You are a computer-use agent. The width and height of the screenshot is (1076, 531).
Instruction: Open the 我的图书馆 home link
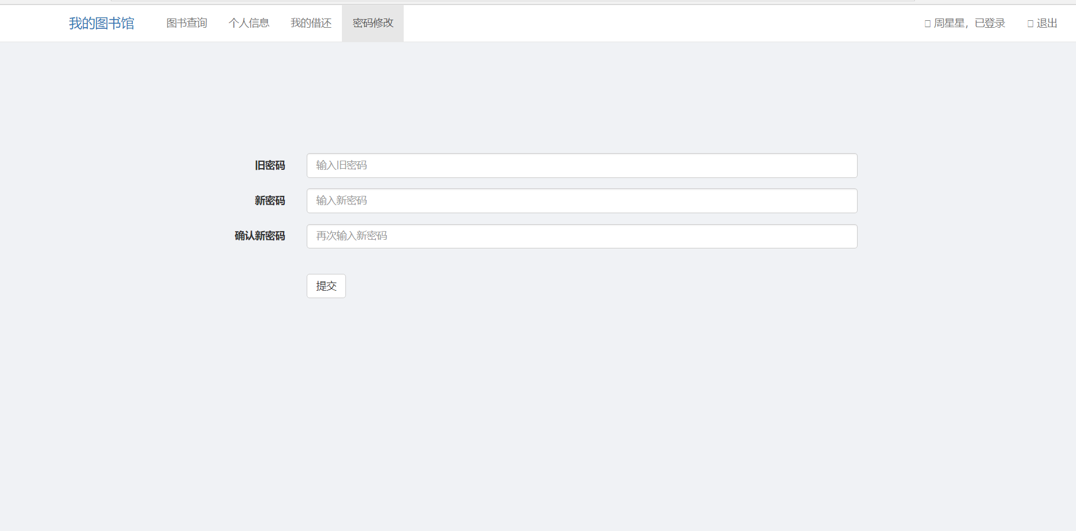tap(102, 23)
